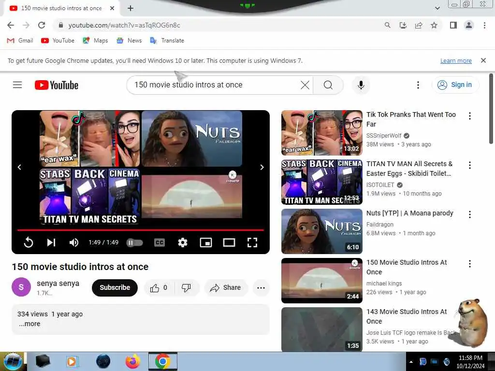This screenshot has width=495, height=371.
Task: Open the Chrome profile avatar
Action: click(469, 25)
